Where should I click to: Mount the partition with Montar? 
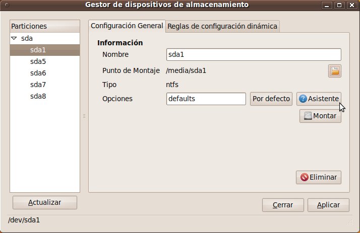pyautogui.click(x=320, y=116)
